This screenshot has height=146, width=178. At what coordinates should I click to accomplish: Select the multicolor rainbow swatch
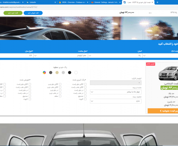click(x=44, y=73)
